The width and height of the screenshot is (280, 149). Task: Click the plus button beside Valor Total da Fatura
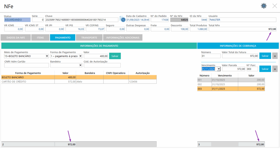[x=275, y=56]
